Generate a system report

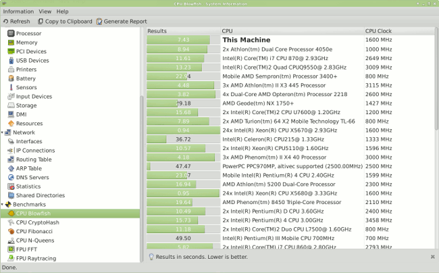(x=122, y=21)
